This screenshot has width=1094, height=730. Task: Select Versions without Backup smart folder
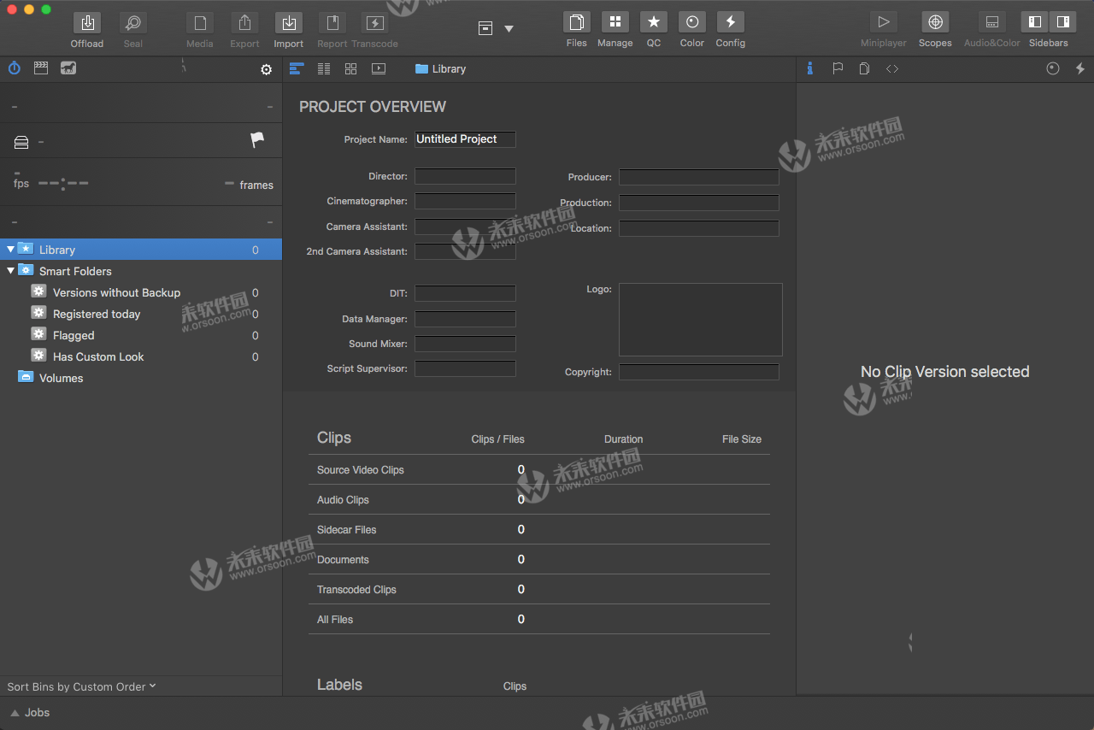point(141,292)
